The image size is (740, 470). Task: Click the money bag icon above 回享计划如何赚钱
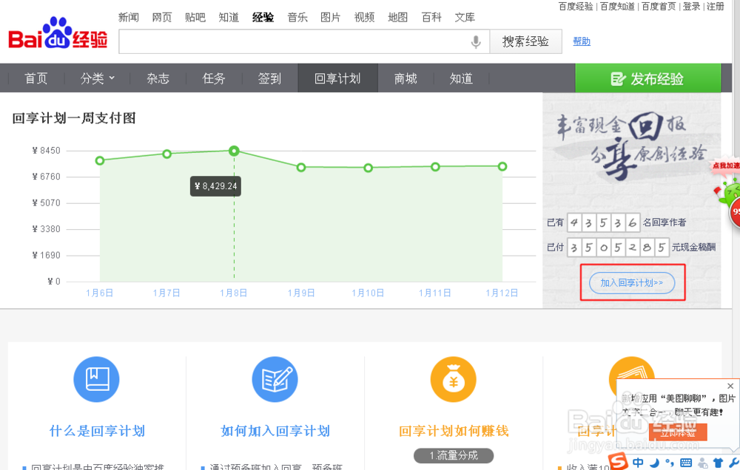453,379
